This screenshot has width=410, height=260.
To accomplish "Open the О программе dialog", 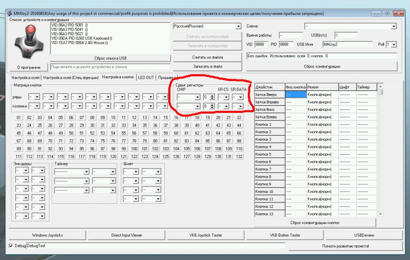I will pyautogui.click(x=29, y=67).
